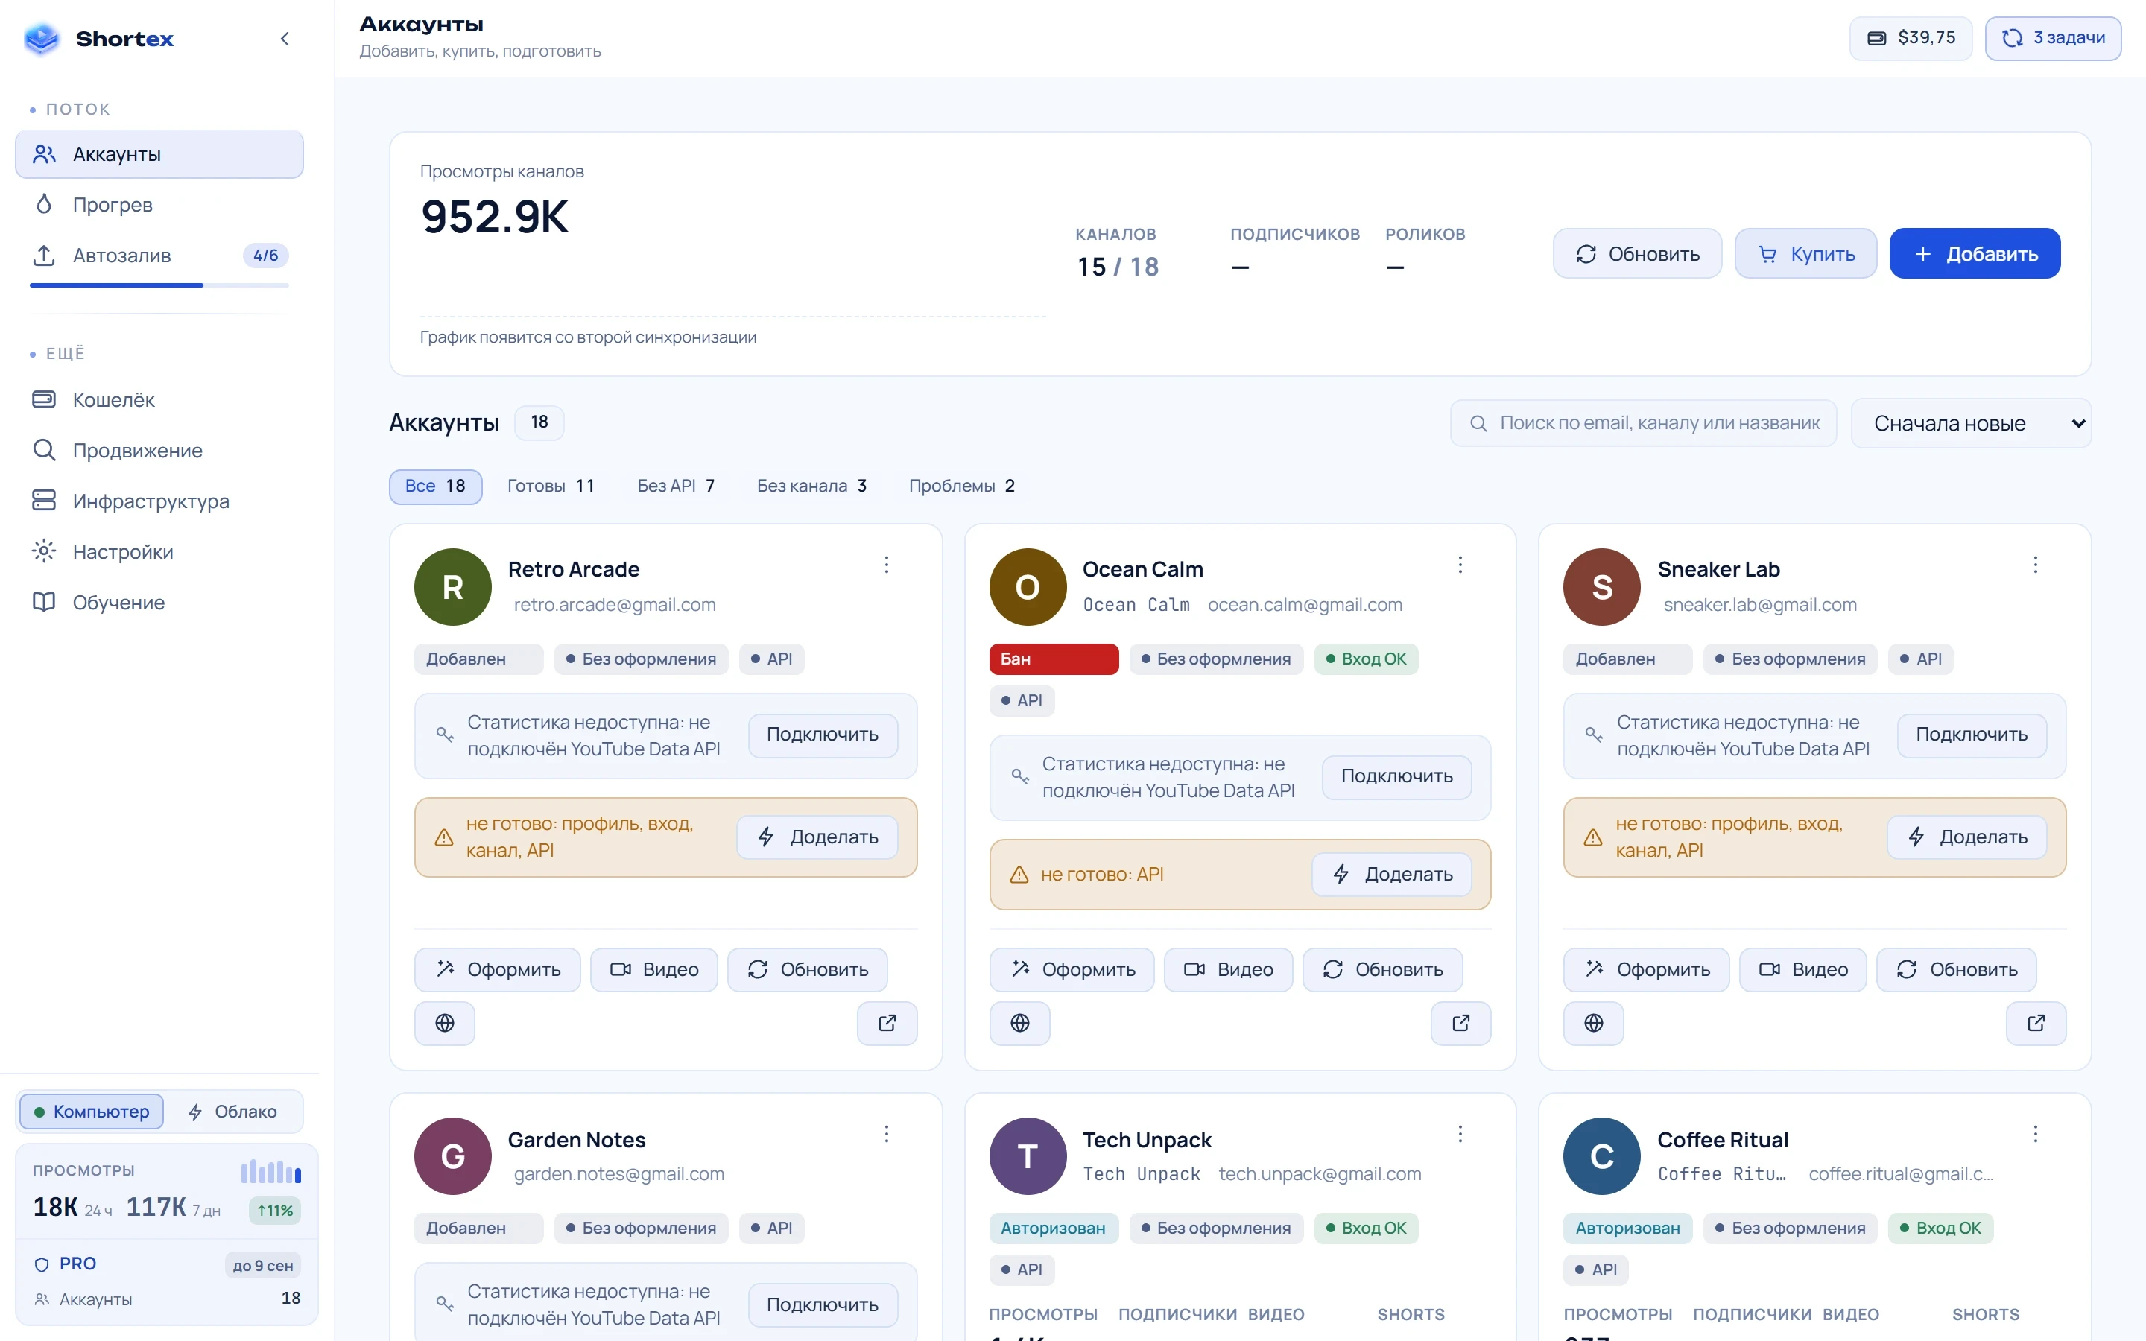Click the globe icon on the Ocean Calm card

click(x=1020, y=1024)
